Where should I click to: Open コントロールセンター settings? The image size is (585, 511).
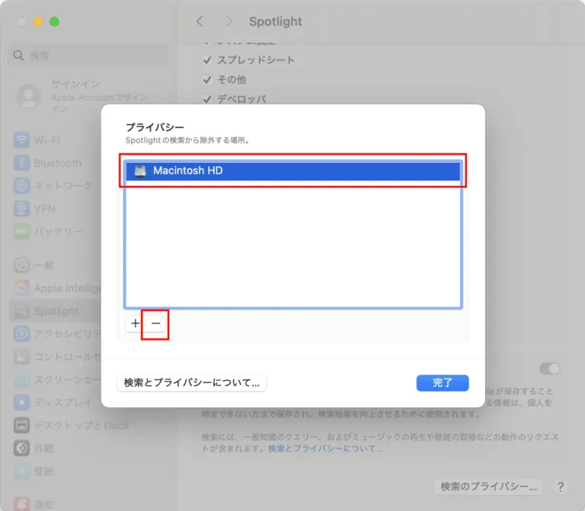pyautogui.click(x=55, y=356)
